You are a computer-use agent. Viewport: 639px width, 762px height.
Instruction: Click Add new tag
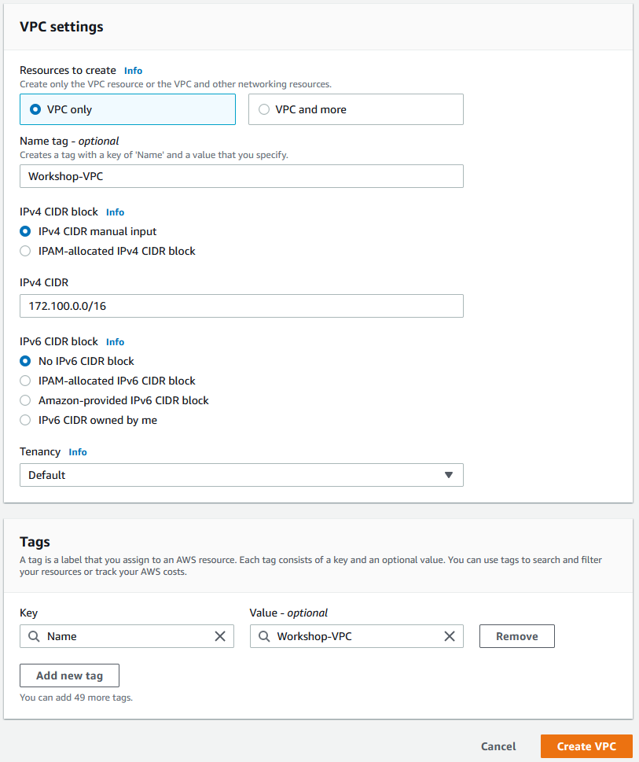[69, 675]
